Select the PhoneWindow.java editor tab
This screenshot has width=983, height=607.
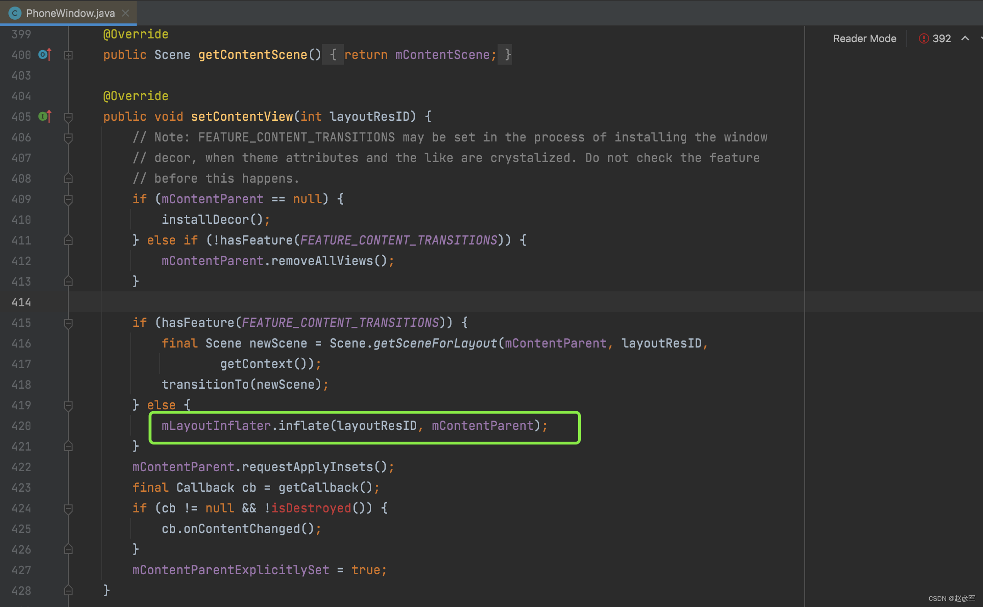pos(70,13)
